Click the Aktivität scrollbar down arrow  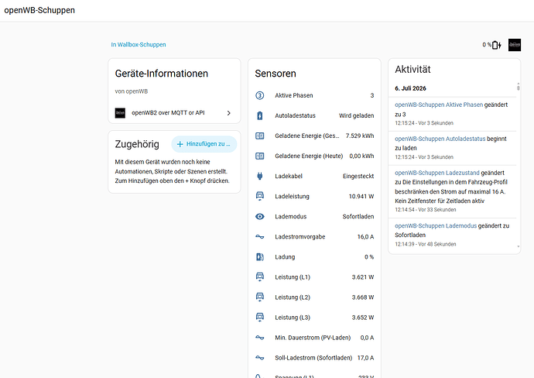(519, 246)
